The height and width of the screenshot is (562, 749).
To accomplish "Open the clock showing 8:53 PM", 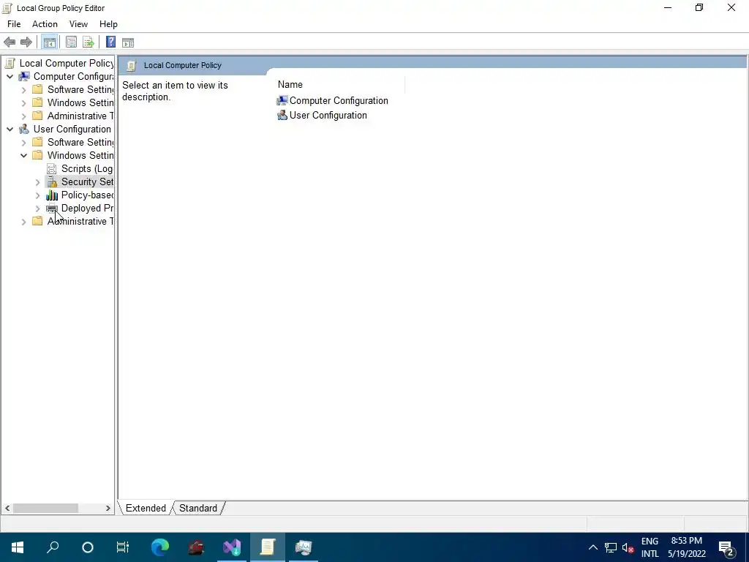I will tap(686, 547).
